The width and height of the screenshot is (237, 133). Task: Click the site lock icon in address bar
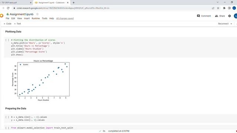[x=14, y=8]
